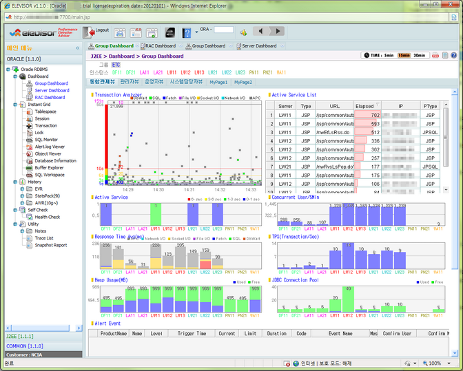Click the Logout door icon

(x=89, y=32)
